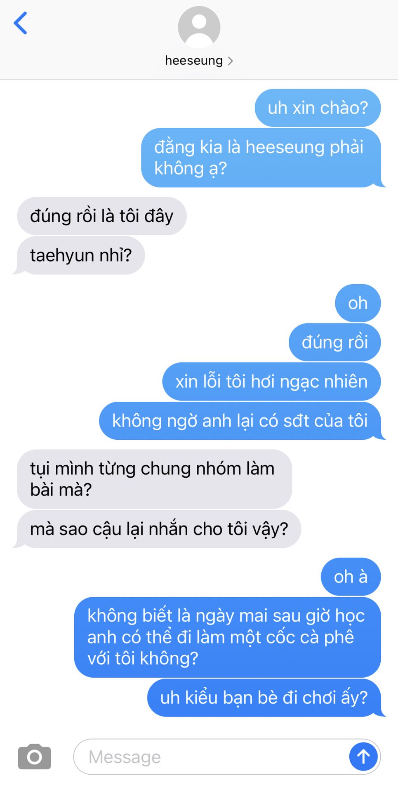398x792 pixels.
Task: Select 'xin lỗi tôi hơi ngạc nhiên' message
Action: tap(271, 382)
